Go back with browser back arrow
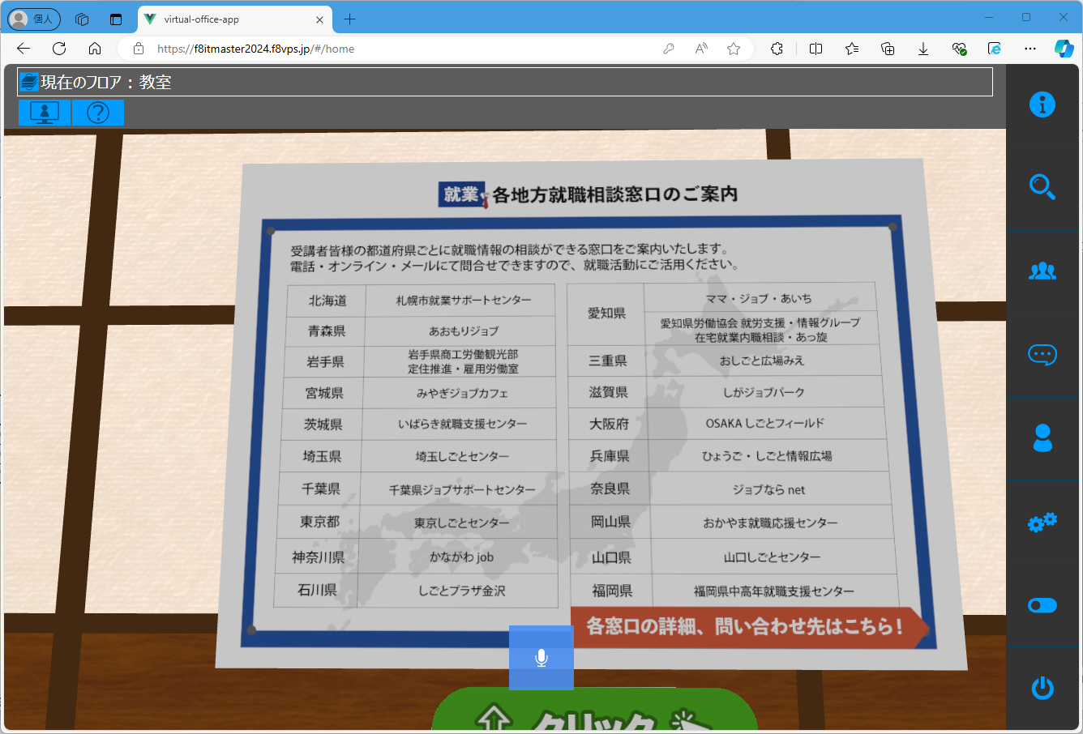The height and width of the screenshot is (734, 1083). pos(24,49)
